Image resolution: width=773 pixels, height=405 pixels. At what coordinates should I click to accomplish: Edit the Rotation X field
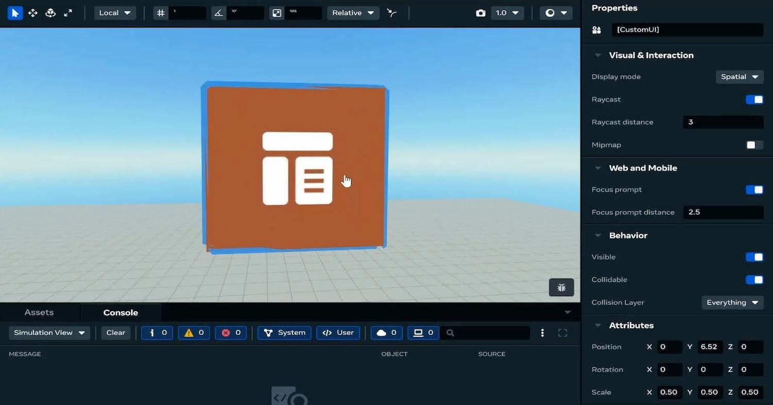click(x=670, y=369)
